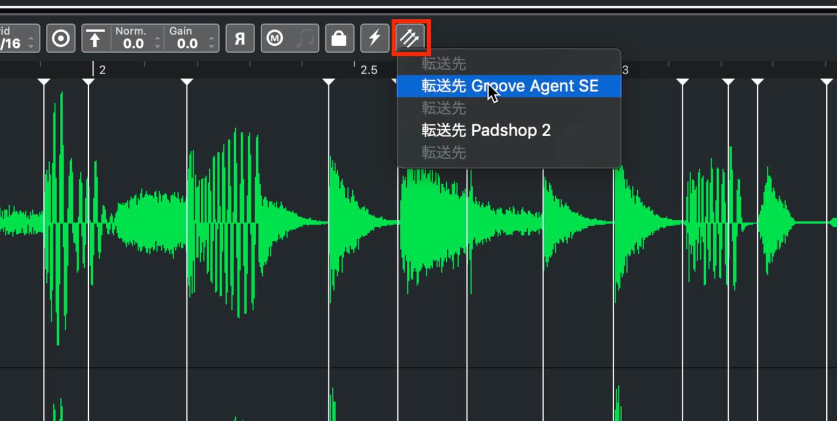Click ruler position label 2
This screenshot has height=421, width=837.
[x=102, y=70]
